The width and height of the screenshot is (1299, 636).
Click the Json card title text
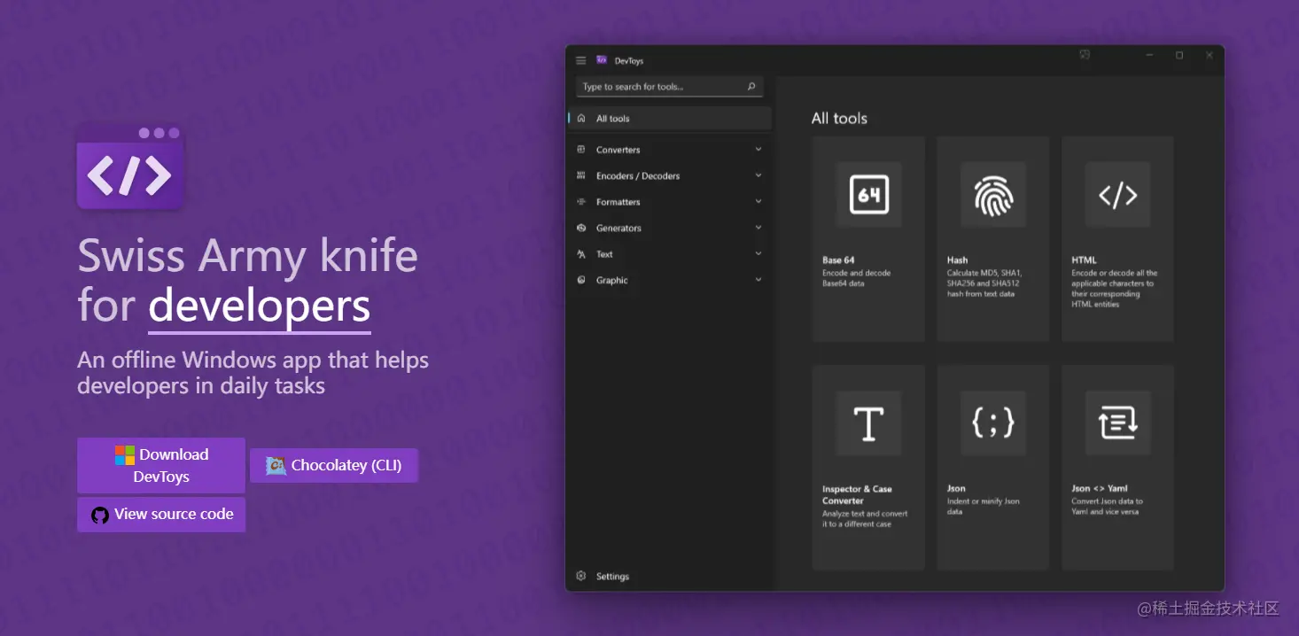[x=956, y=489]
